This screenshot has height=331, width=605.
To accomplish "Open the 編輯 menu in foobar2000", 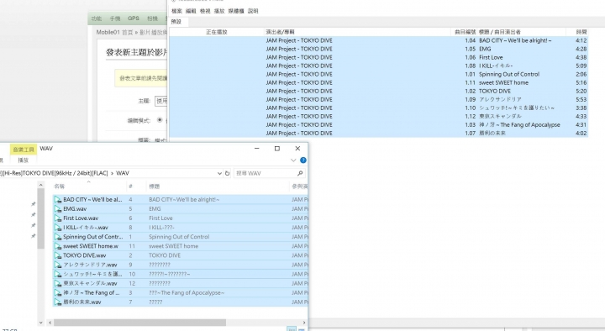I will [x=191, y=11].
